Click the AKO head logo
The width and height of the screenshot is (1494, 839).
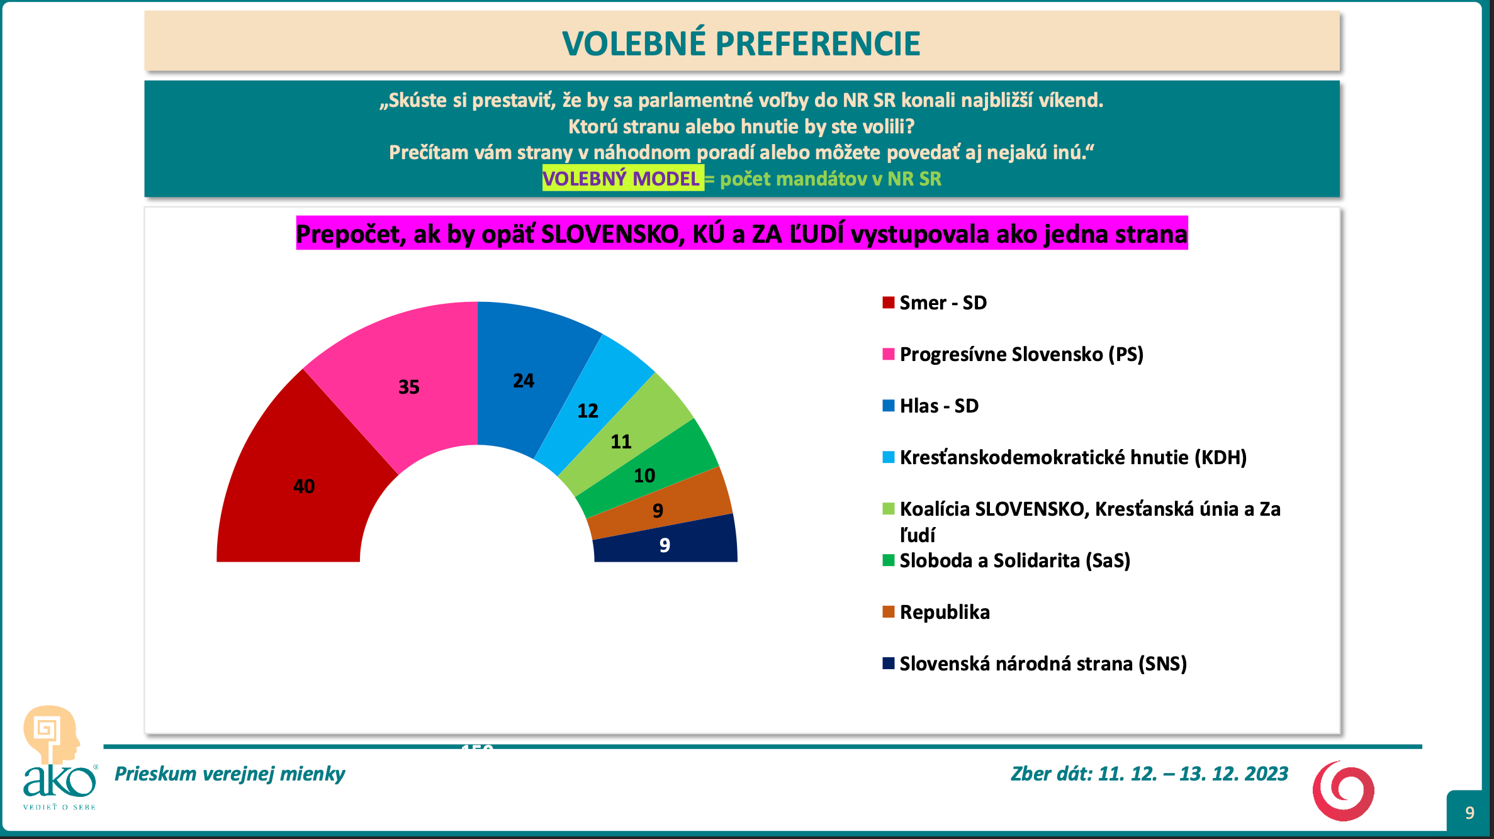pyautogui.click(x=53, y=735)
